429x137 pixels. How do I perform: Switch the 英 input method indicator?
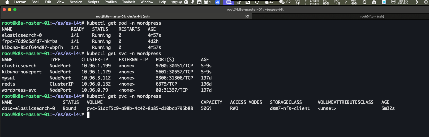199,2
